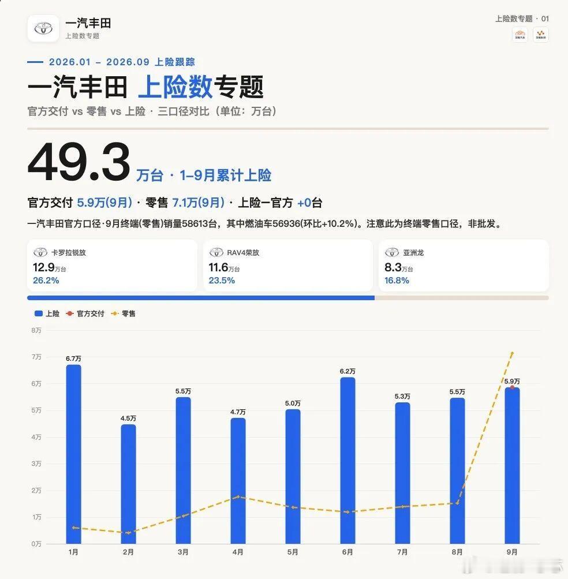Click the 零售 line point at 2月
The width and height of the screenshot is (568, 579).
[x=128, y=532]
